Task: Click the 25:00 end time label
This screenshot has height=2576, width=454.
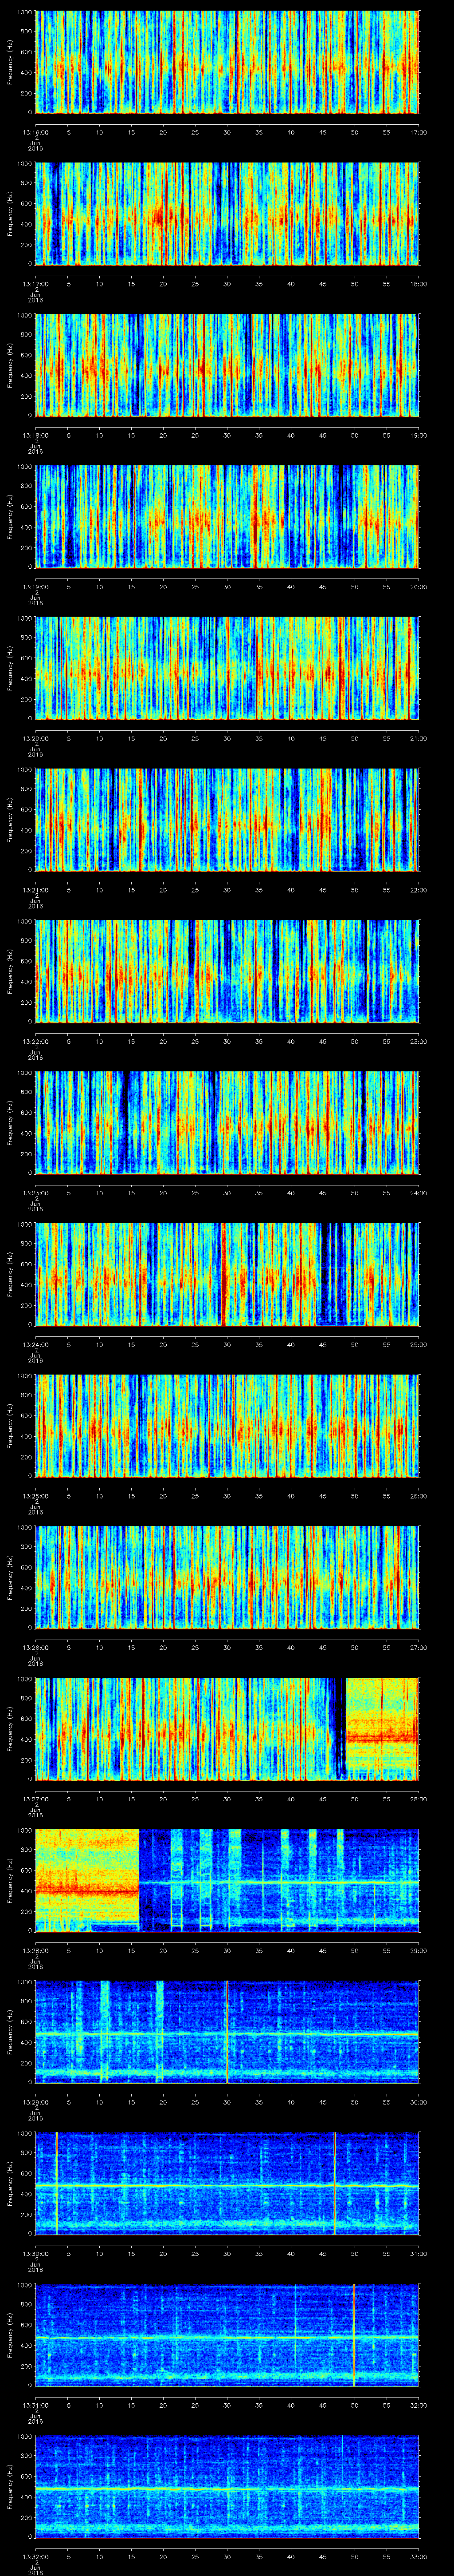Action: coord(419,1344)
